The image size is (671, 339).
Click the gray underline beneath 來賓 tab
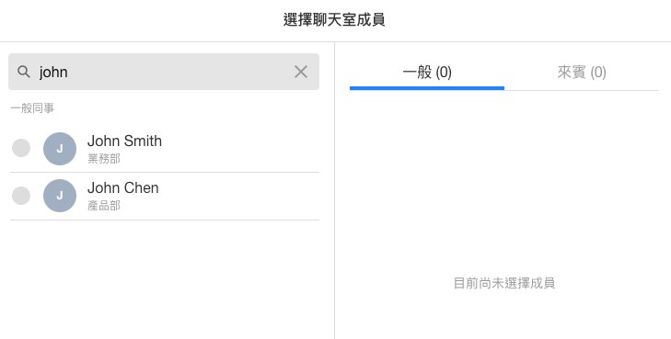[x=582, y=90]
